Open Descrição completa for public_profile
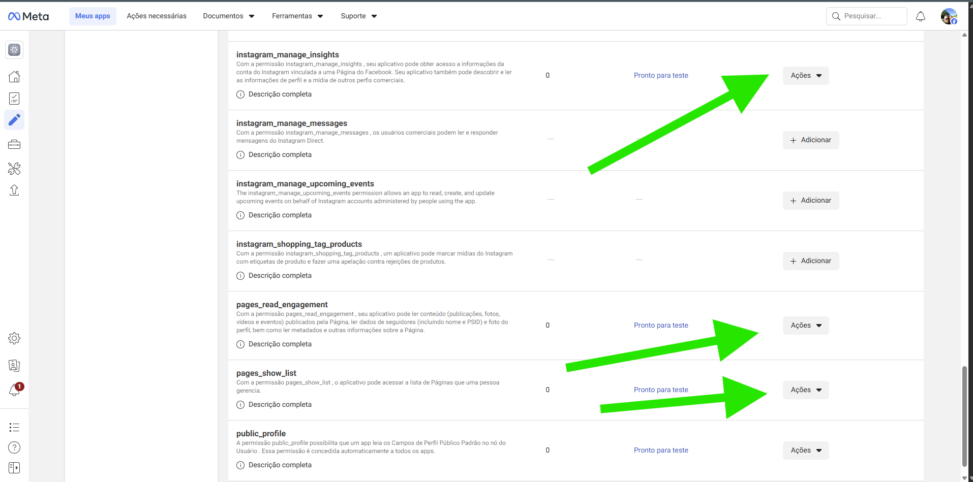Screen dimensions: 973x482 (280, 465)
